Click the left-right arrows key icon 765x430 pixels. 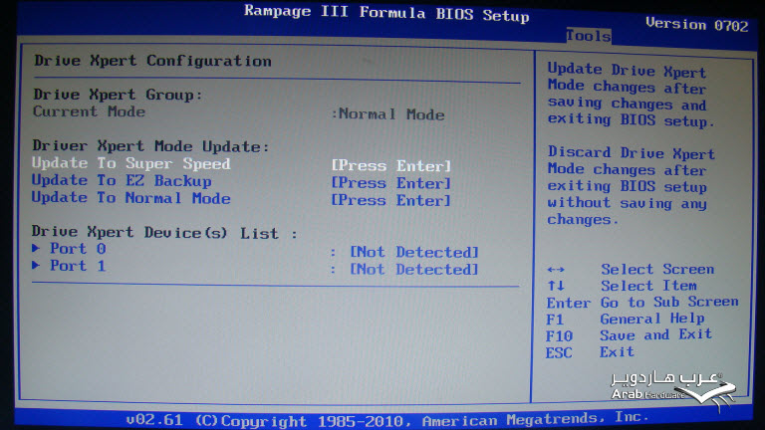556,270
